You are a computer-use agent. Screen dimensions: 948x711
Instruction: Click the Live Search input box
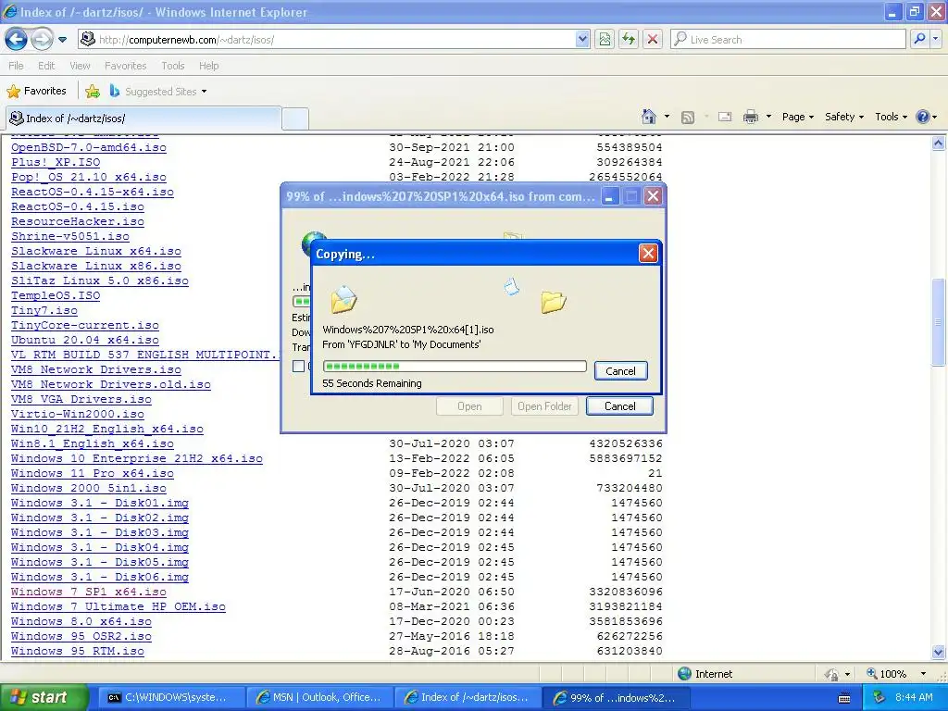[789, 39]
